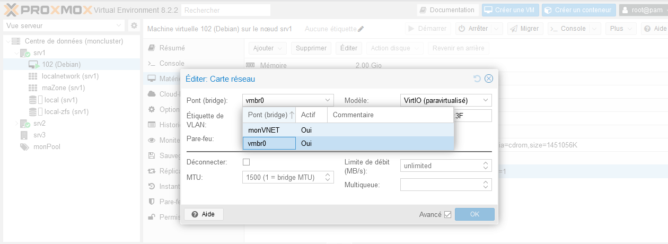Open the Modèle VirtIO dropdown
668x244 pixels.
(x=445, y=100)
